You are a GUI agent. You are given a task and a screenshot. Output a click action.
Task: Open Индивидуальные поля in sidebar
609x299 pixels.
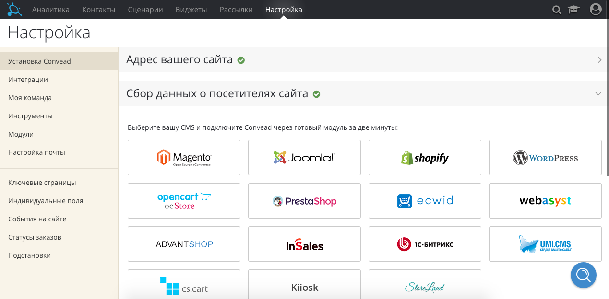click(59, 201)
